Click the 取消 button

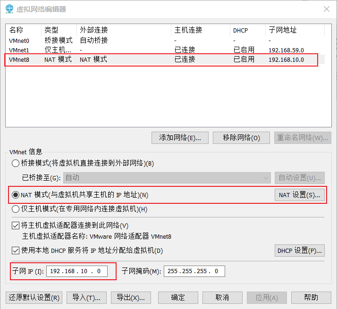(x=222, y=298)
